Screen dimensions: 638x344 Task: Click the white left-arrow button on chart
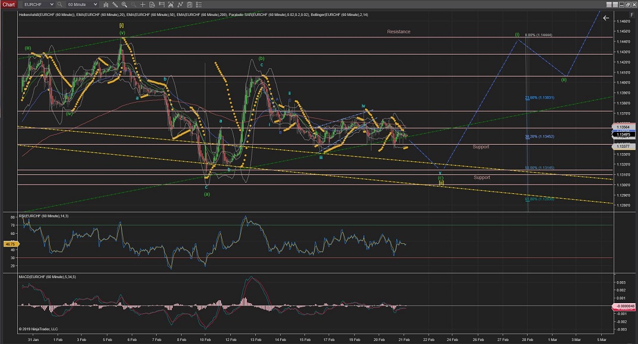coord(606,18)
